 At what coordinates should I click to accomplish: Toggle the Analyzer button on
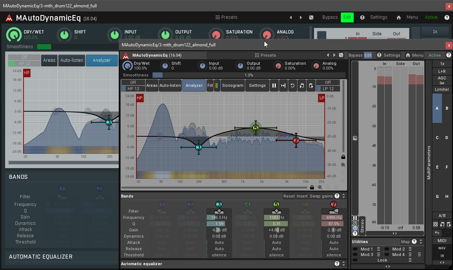pyautogui.click(x=194, y=85)
